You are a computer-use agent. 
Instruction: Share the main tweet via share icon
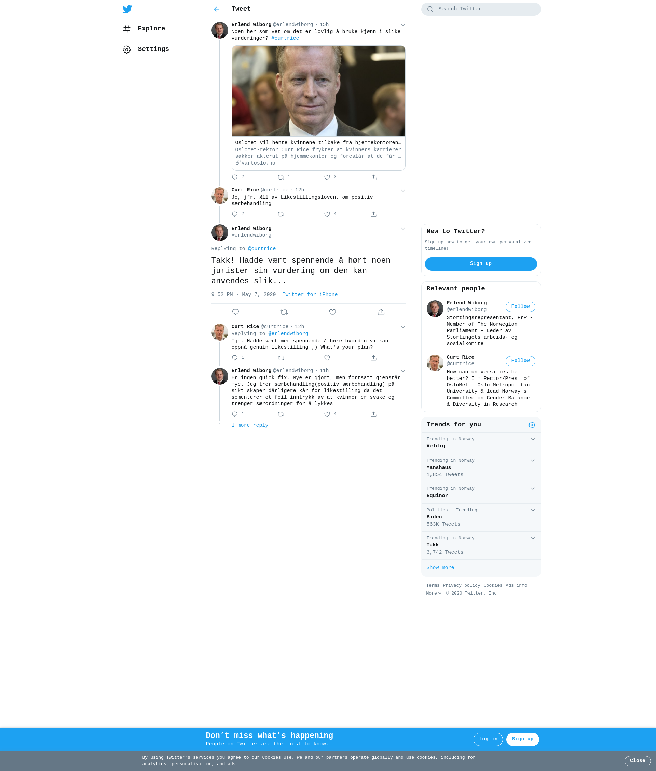[x=381, y=312]
